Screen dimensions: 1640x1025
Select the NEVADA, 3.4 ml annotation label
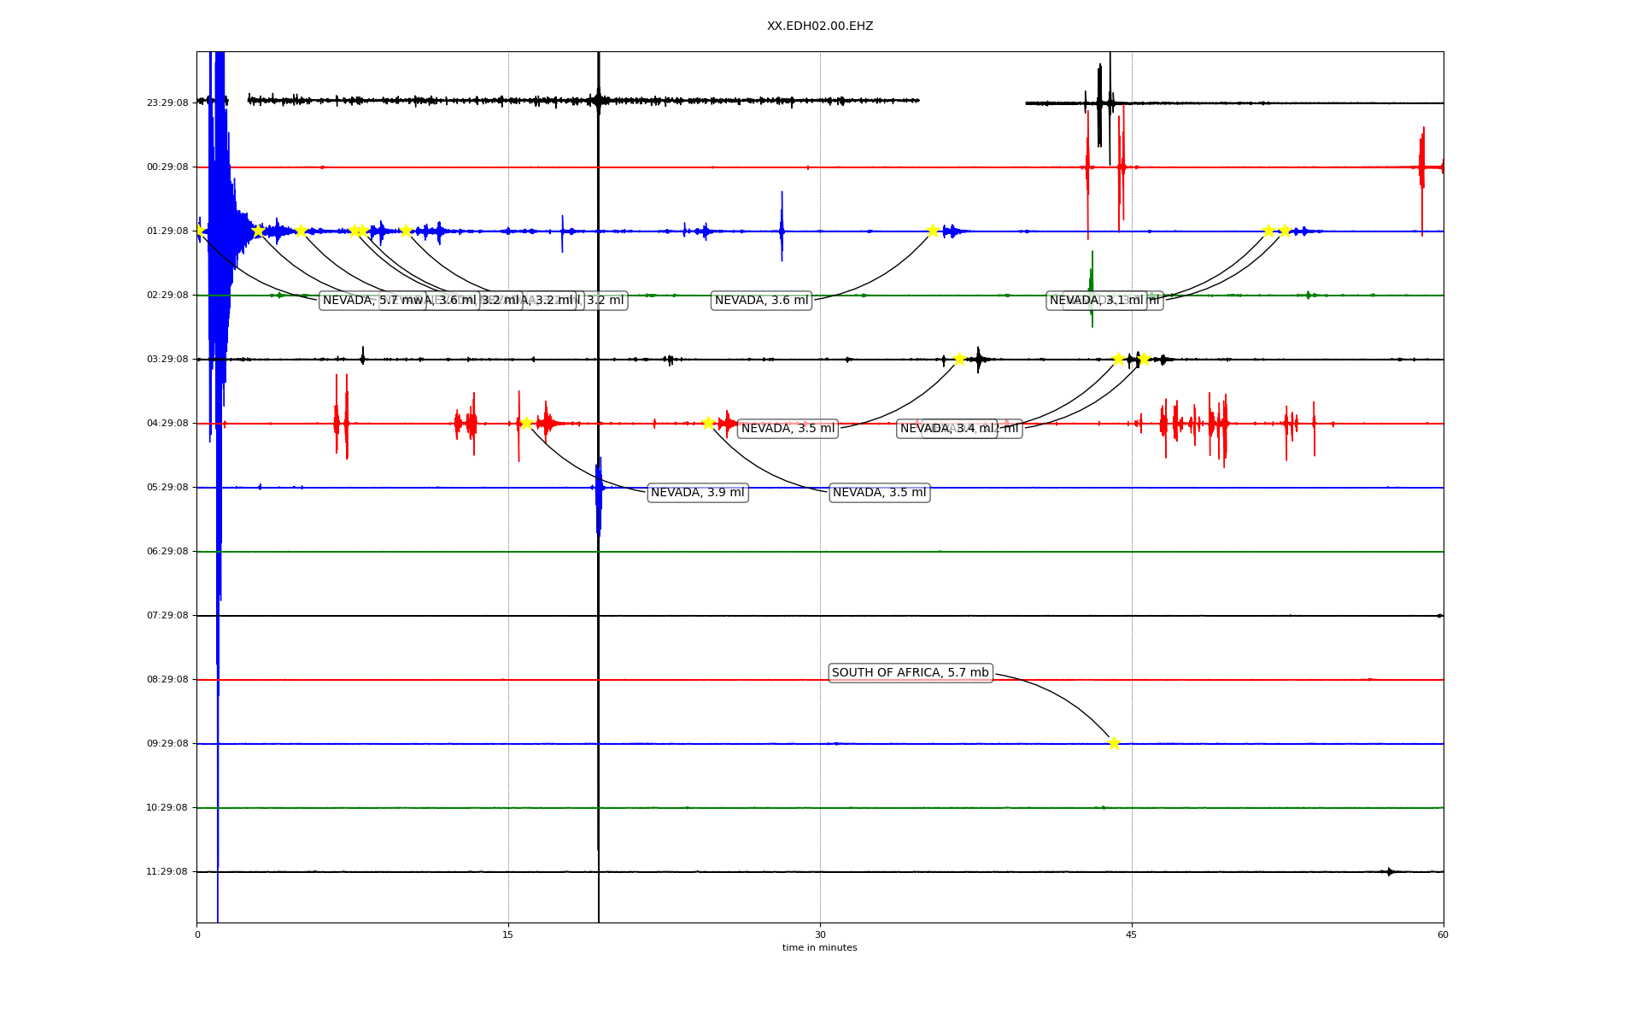[946, 429]
